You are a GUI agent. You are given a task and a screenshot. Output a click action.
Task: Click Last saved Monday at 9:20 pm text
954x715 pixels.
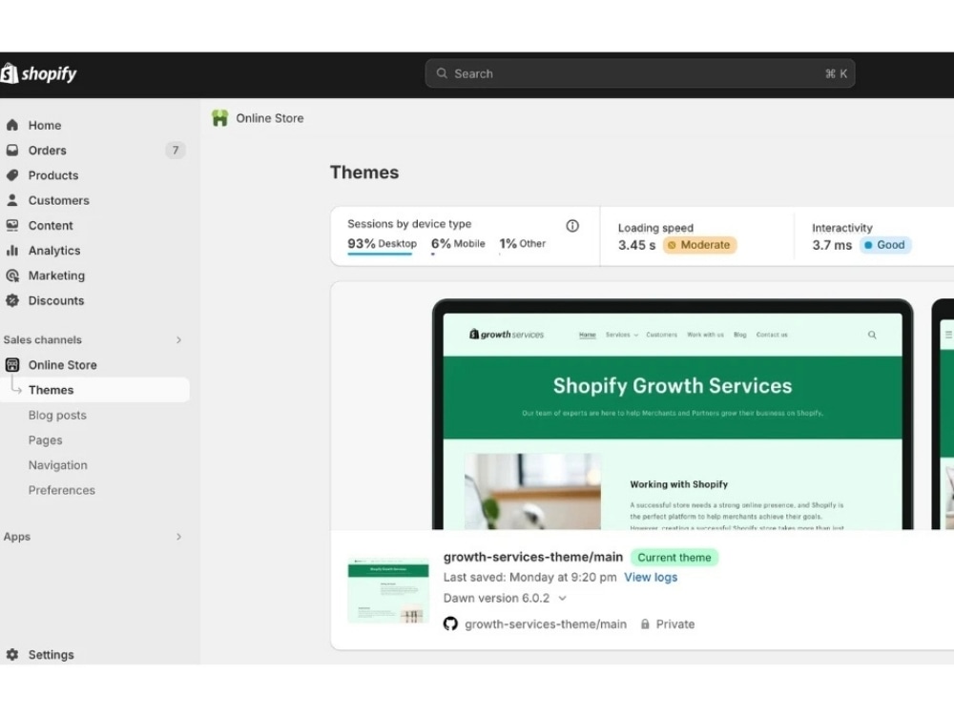529,578
